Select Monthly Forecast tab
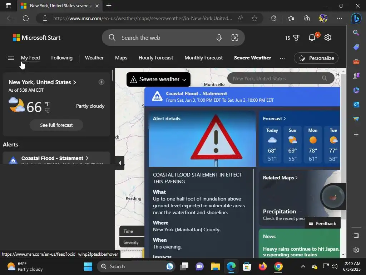The image size is (366, 275). [x=203, y=58]
